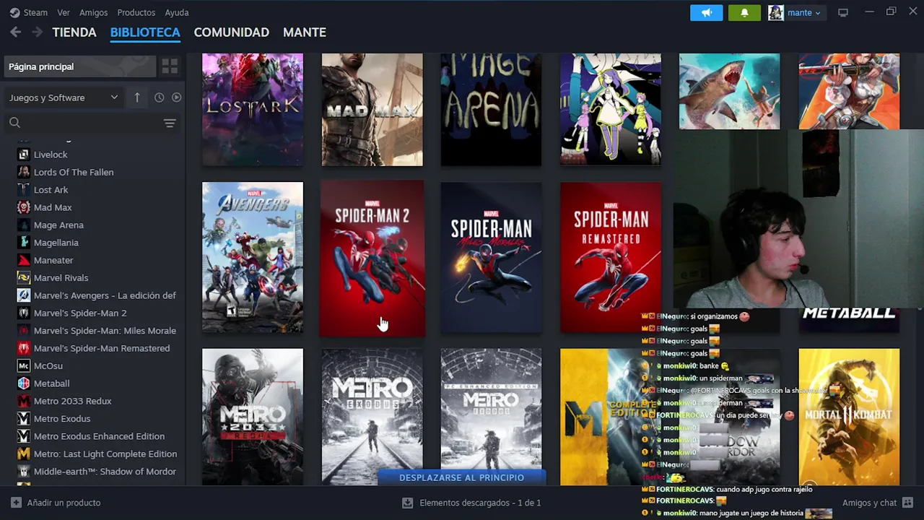Open the Ver menu
This screenshot has width=924, height=520.
(64, 12)
